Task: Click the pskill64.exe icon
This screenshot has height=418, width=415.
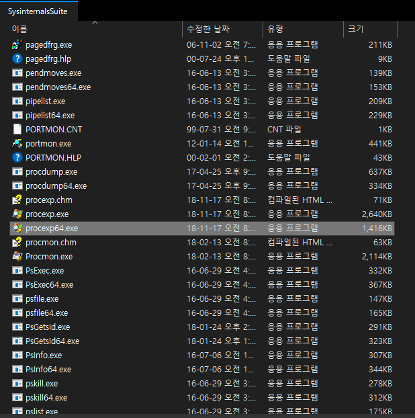Action: (17, 398)
